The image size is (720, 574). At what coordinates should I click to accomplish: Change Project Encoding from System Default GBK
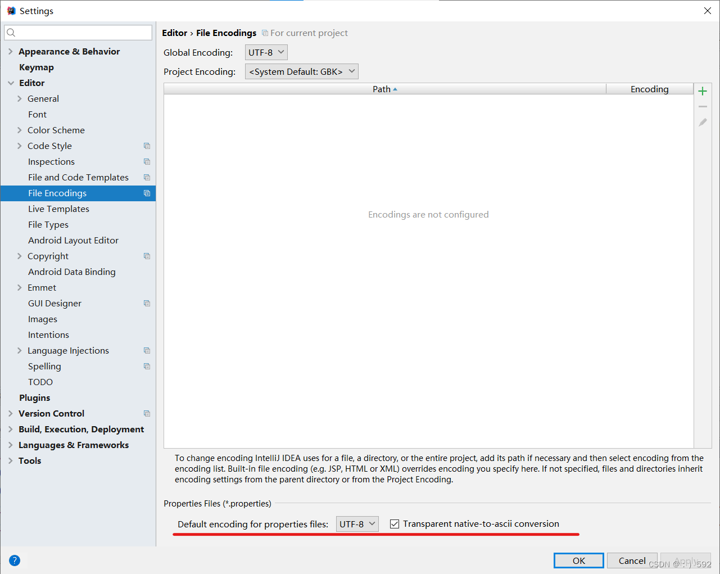[x=301, y=71]
